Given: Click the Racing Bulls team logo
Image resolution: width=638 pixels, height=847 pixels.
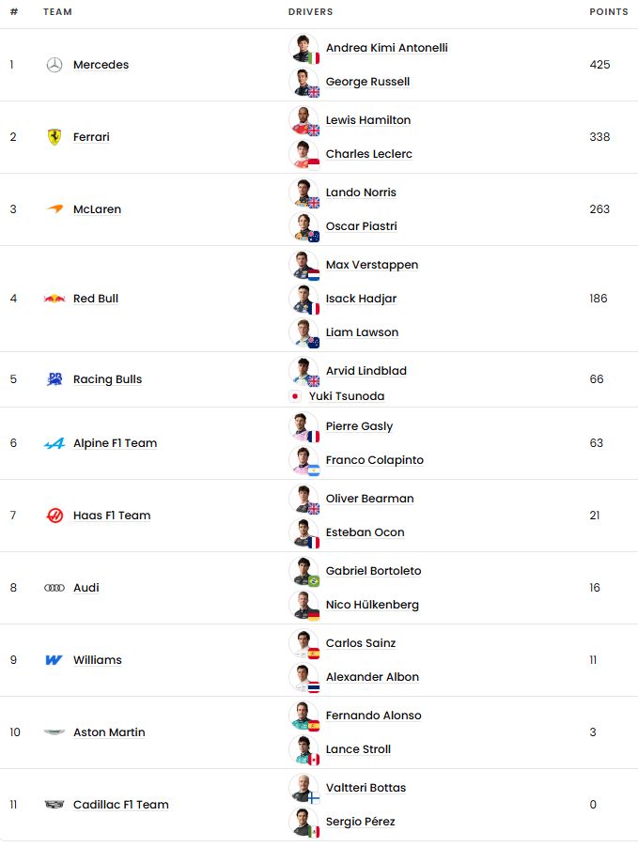Looking at the screenshot, I should [x=54, y=379].
